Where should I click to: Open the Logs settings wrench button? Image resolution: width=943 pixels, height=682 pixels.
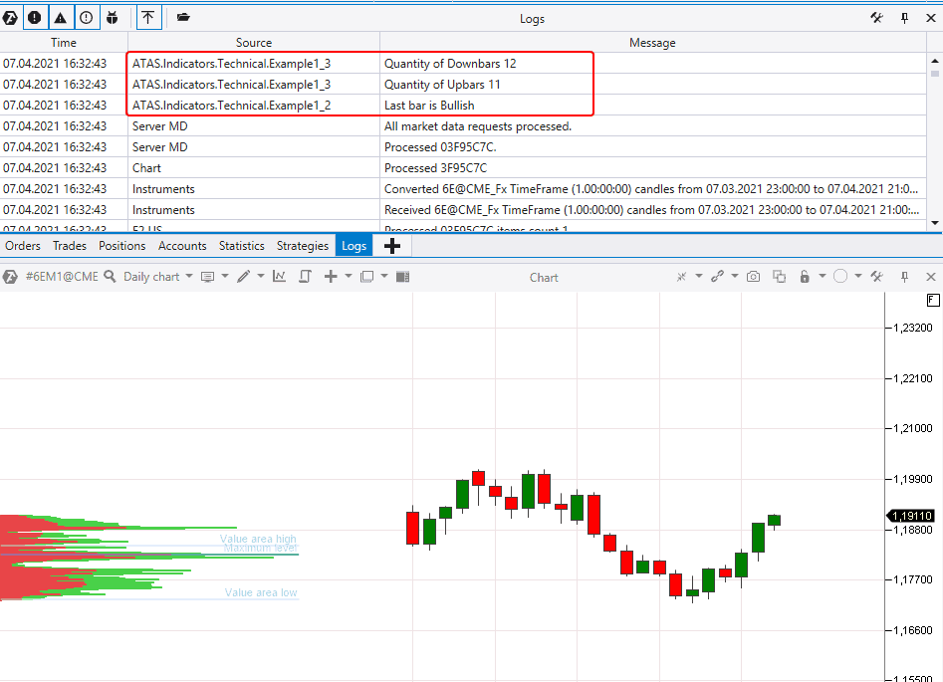pyautogui.click(x=876, y=17)
